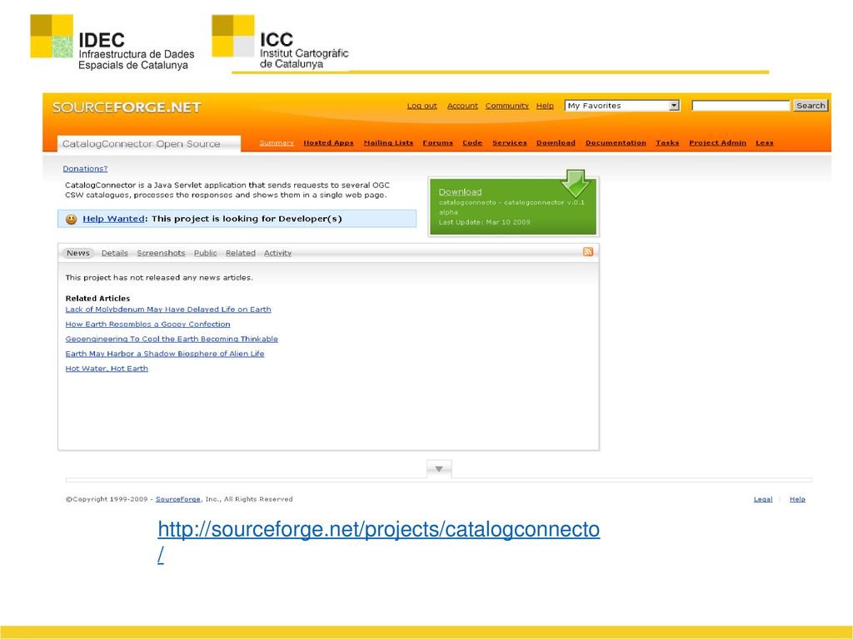Select the News tab
The width and height of the screenshot is (853, 639).
(x=78, y=253)
